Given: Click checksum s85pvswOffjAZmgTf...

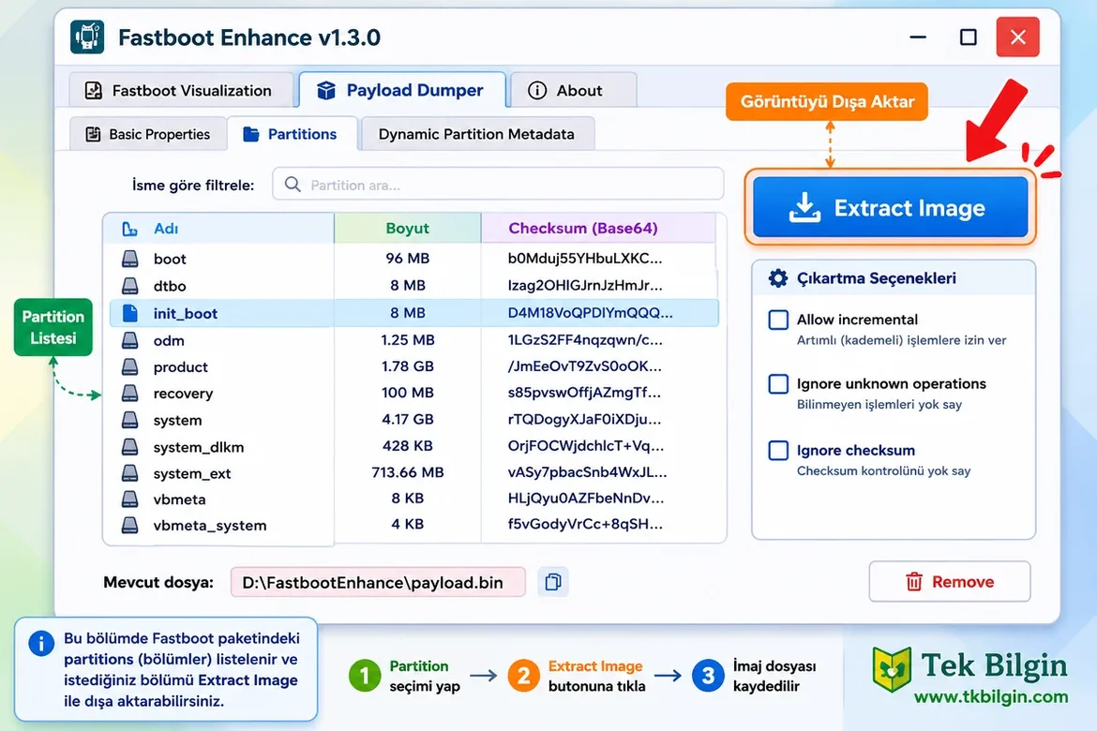Looking at the screenshot, I should tap(584, 393).
